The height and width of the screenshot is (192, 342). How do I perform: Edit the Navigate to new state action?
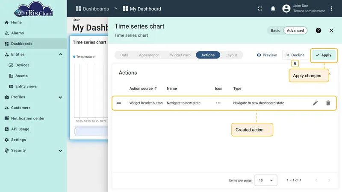coord(315,103)
